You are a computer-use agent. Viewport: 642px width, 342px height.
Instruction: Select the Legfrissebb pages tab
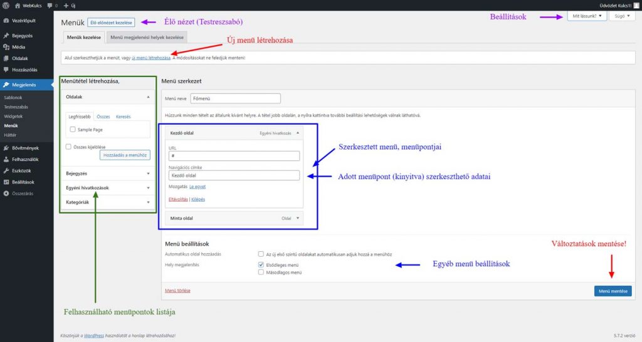80,117
